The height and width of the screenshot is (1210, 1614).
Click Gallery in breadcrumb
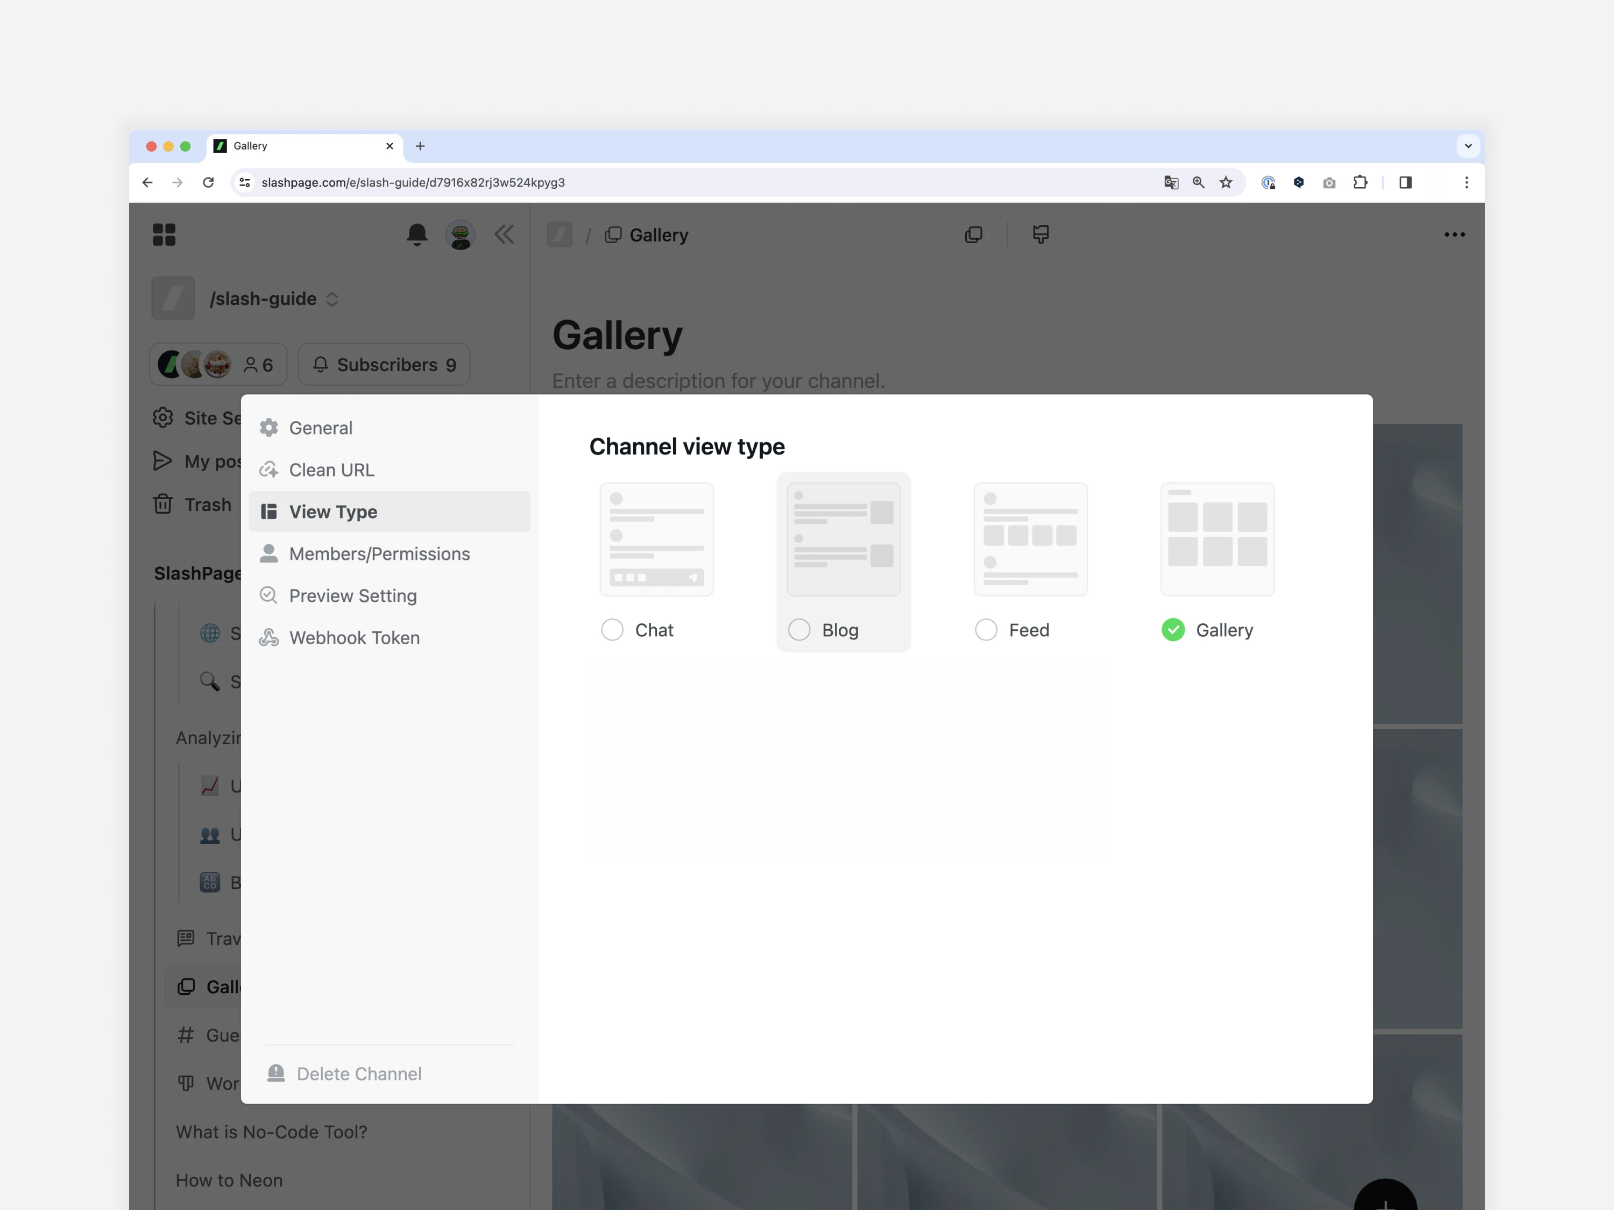[x=658, y=235]
